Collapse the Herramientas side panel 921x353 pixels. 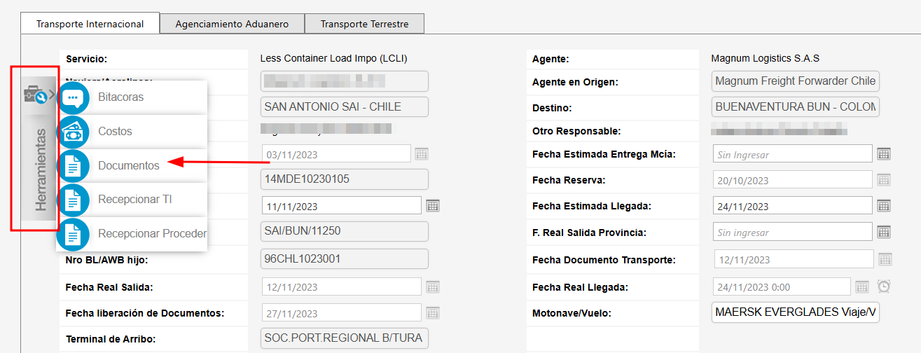[51, 95]
